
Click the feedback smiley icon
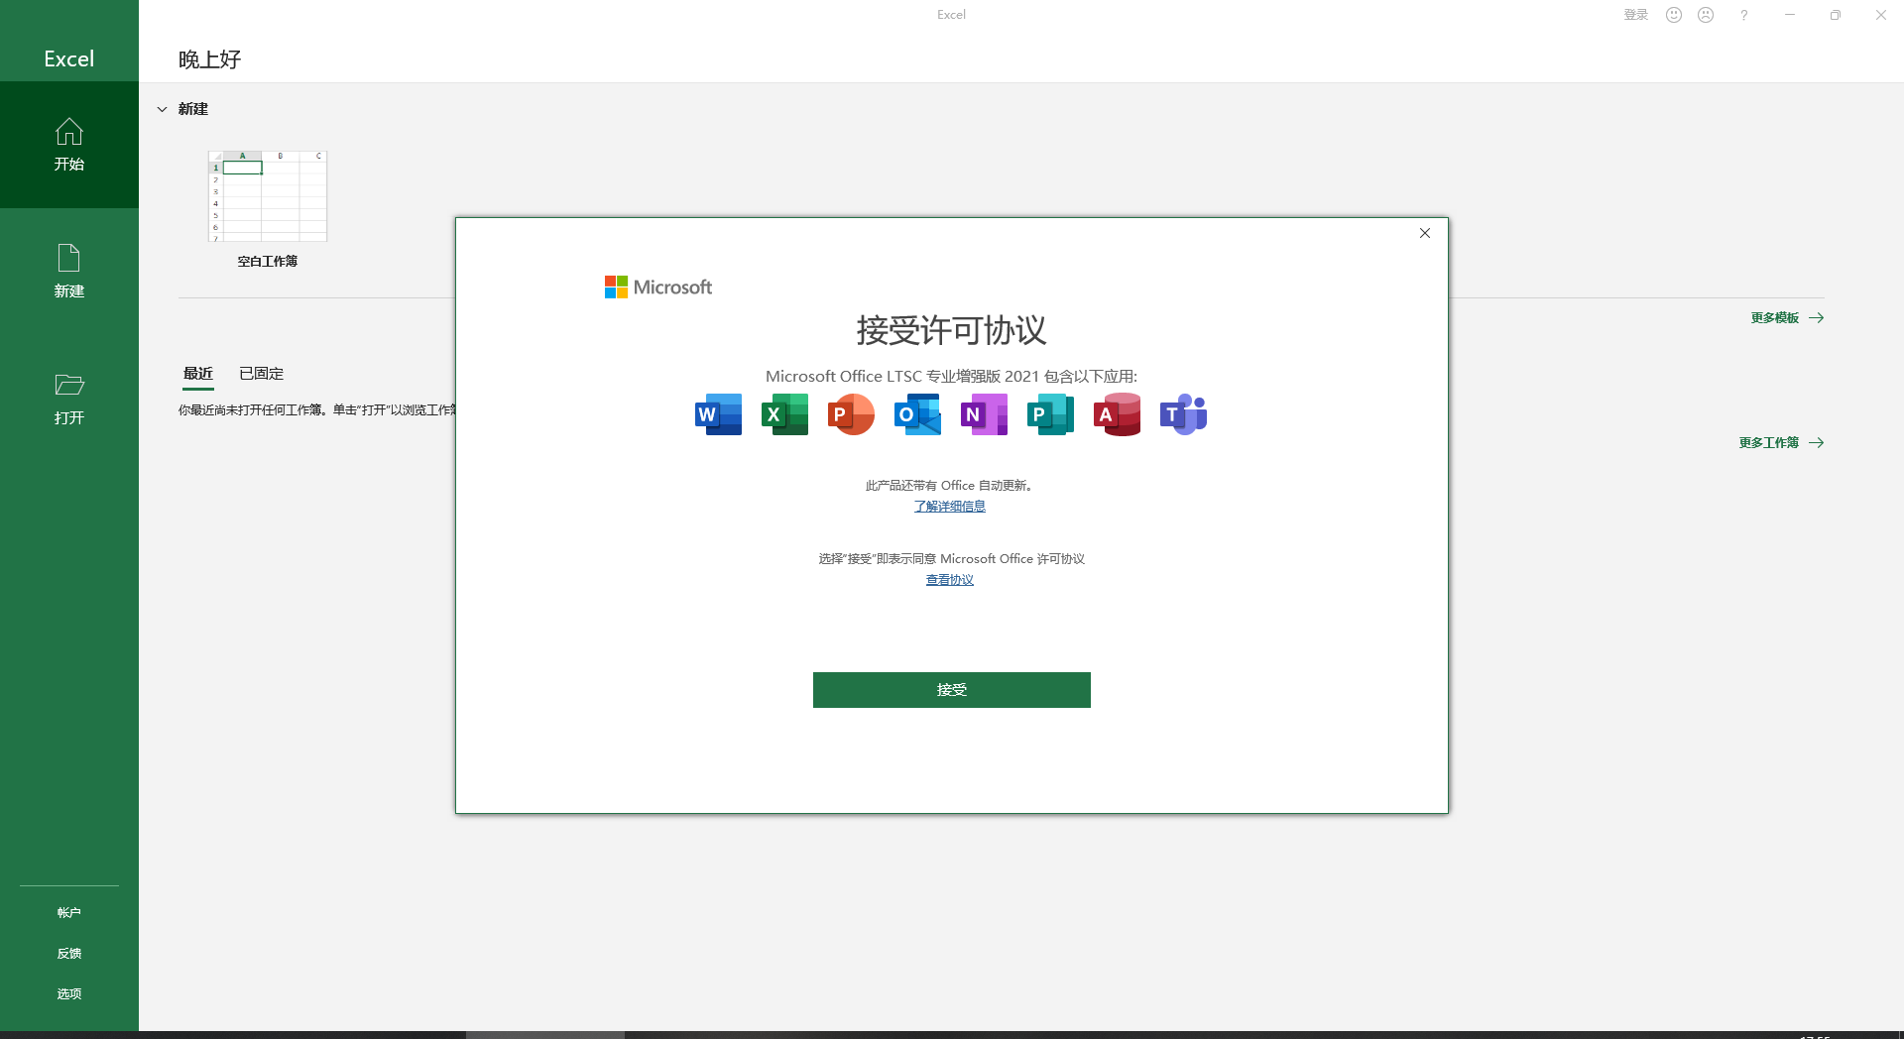(1673, 15)
